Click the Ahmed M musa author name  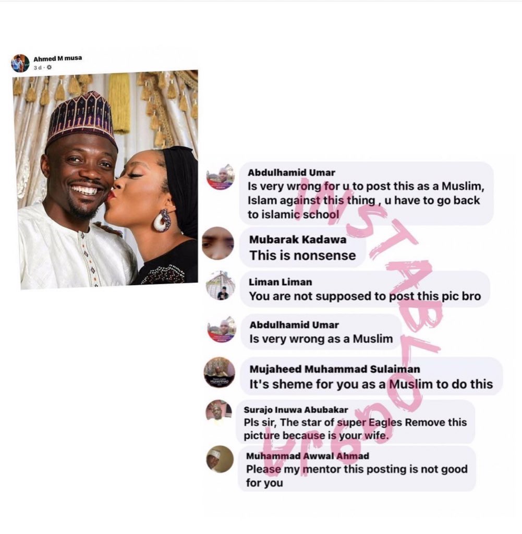click(57, 58)
